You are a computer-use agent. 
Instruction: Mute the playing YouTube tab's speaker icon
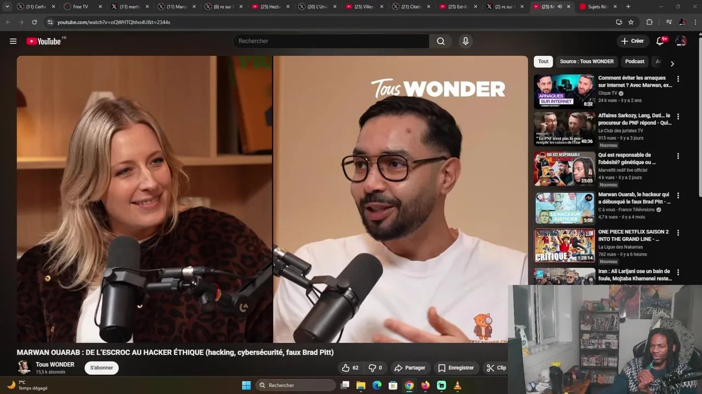tap(559, 7)
